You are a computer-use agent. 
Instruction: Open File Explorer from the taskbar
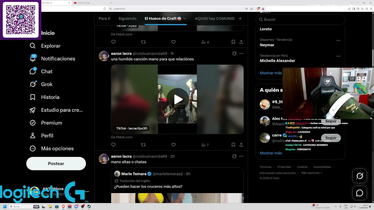[x=51, y=206]
